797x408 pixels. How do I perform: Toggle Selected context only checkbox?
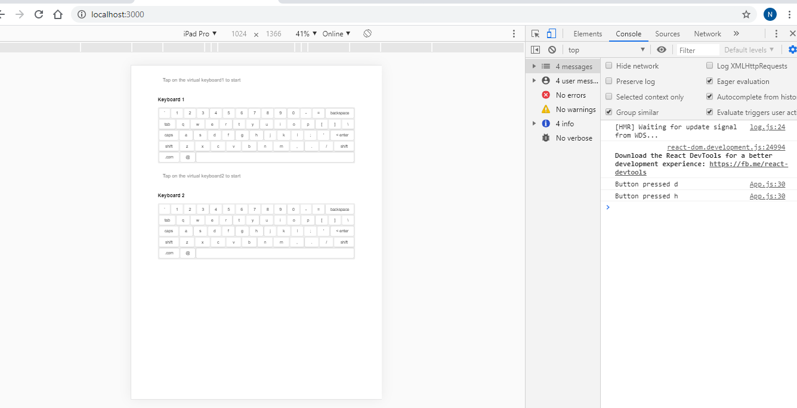click(609, 97)
